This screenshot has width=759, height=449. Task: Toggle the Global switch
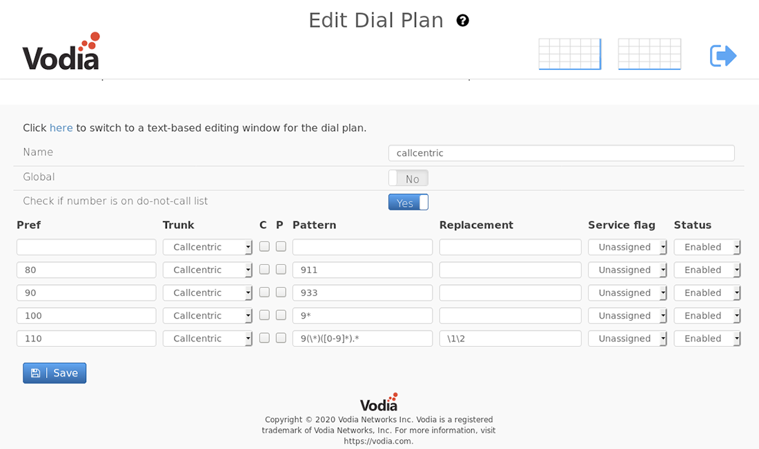pyautogui.click(x=408, y=178)
